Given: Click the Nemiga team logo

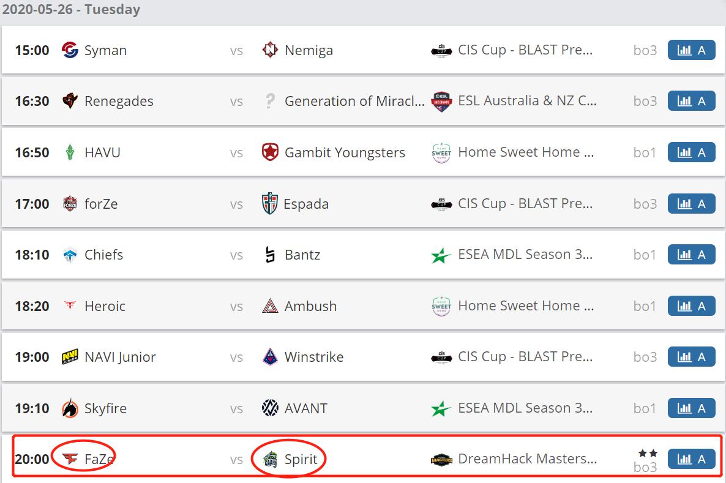Looking at the screenshot, I should point(270,50).
